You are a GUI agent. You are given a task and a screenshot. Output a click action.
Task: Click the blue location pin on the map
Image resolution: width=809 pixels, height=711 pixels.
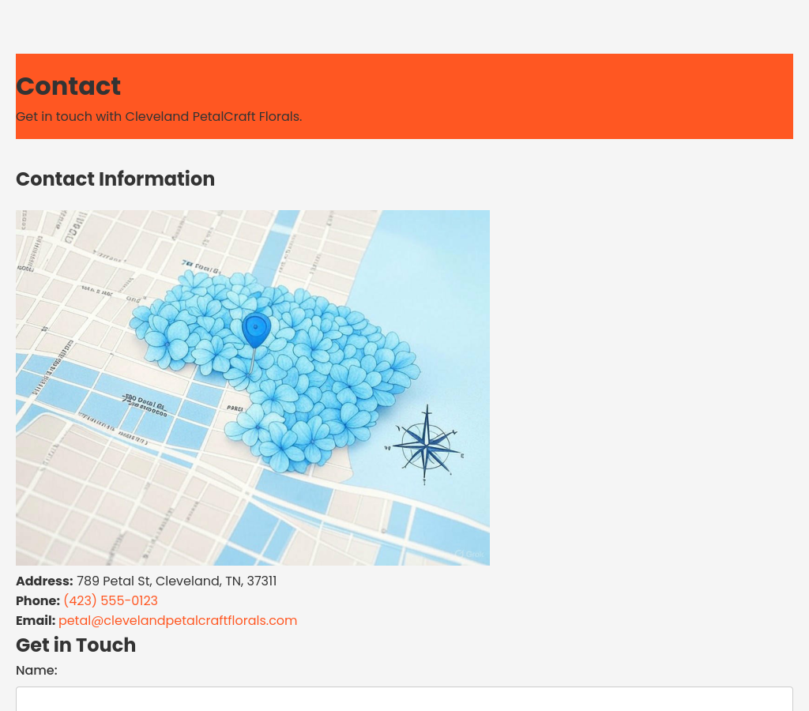pos(256,329)
